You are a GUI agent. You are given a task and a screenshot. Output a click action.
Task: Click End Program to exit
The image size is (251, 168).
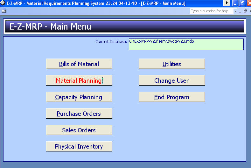click(x=172, y=97)
